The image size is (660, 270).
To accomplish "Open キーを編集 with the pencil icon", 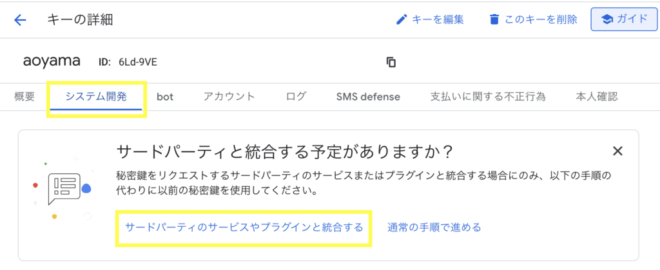I will [430, 19].
